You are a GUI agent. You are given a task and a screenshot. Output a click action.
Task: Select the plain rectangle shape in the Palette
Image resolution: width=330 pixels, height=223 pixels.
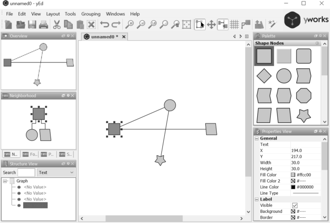264,56
